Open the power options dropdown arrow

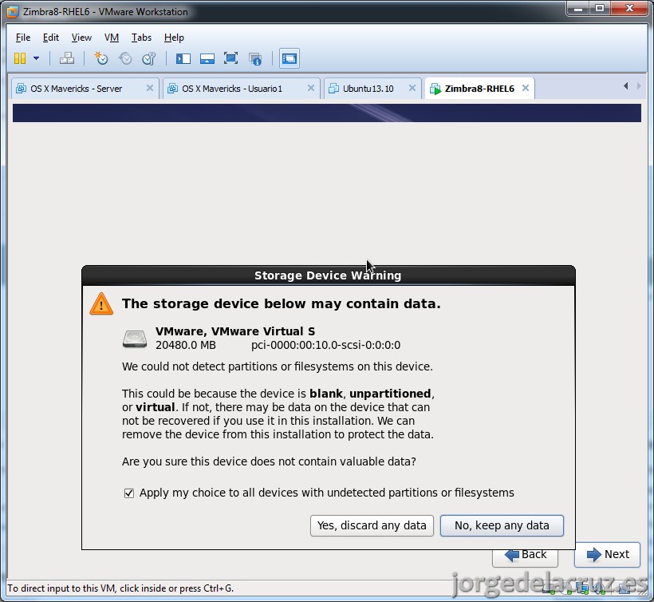click(x=36, y=58)
